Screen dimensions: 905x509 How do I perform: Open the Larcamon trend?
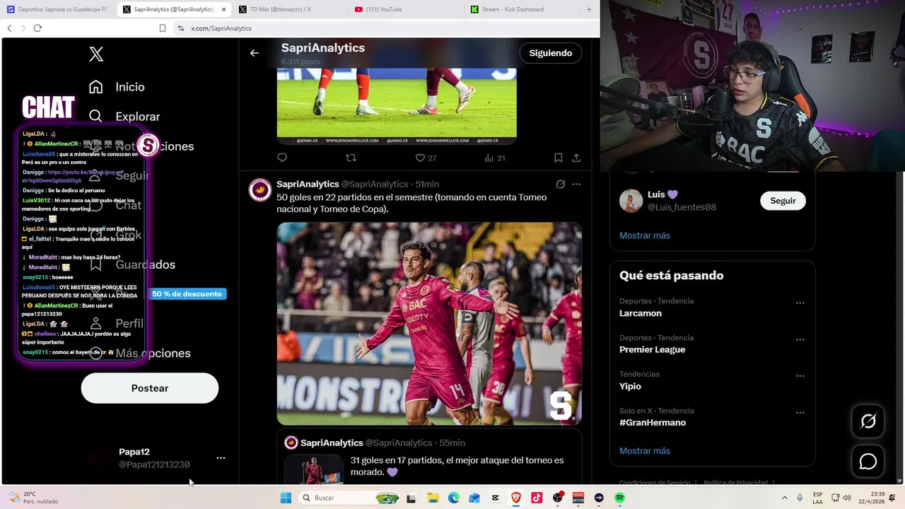coord(641,313)
